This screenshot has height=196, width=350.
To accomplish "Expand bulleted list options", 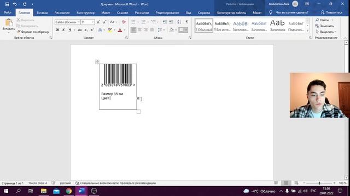I will point(138,22).
